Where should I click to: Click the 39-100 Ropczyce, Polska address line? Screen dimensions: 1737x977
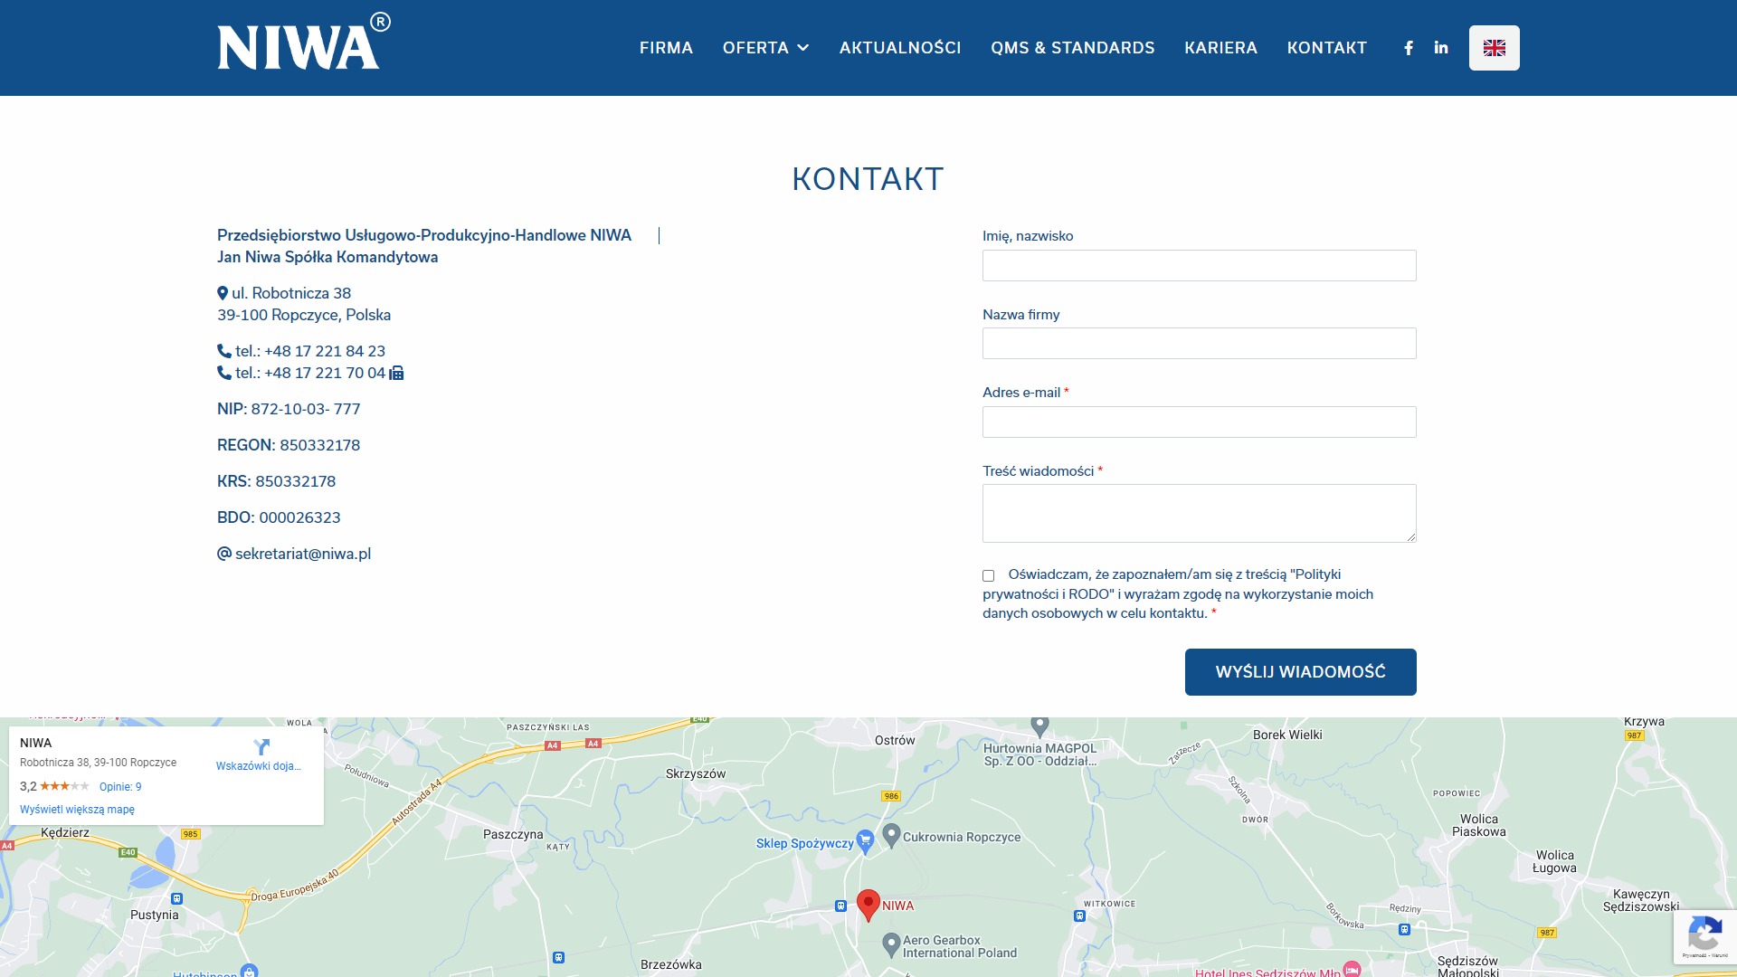(304, 315)
